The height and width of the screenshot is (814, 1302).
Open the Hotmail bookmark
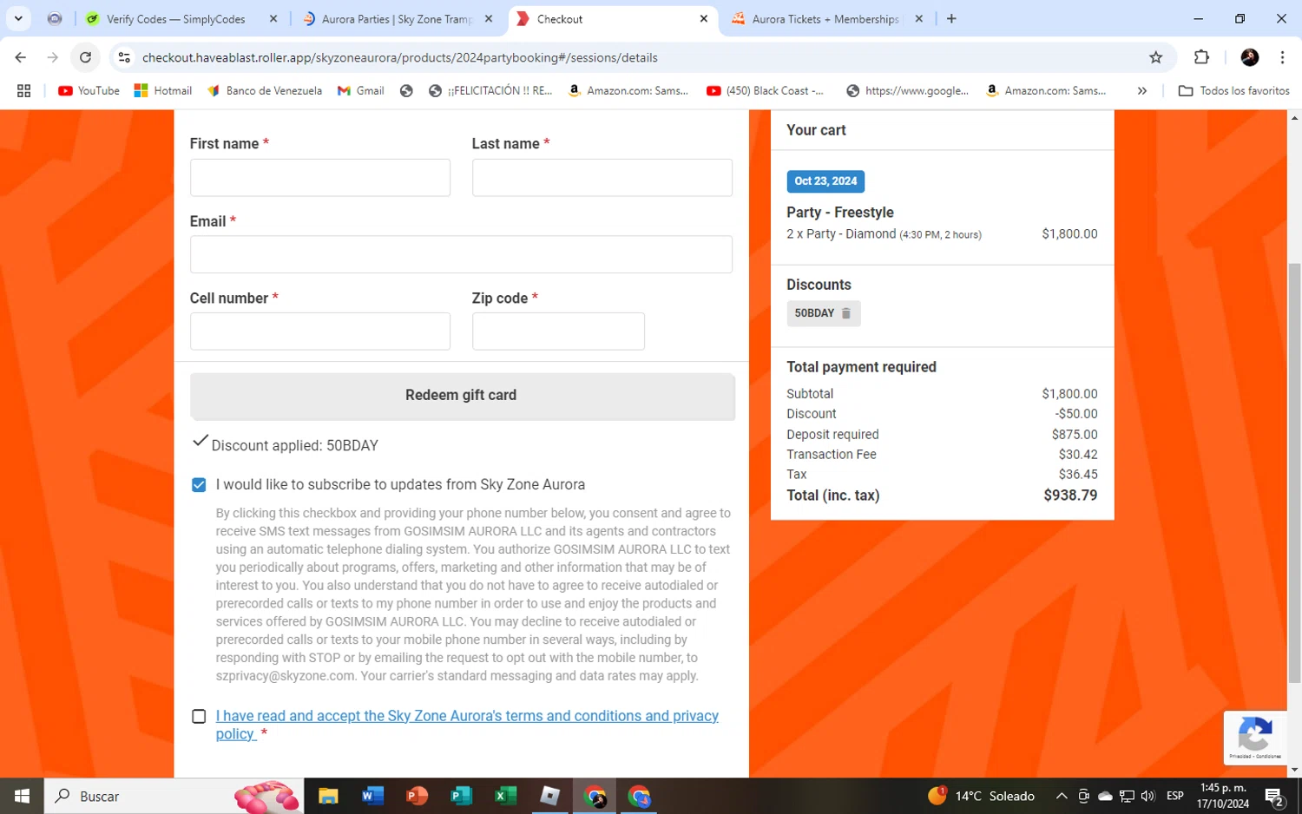pos(163,90)
